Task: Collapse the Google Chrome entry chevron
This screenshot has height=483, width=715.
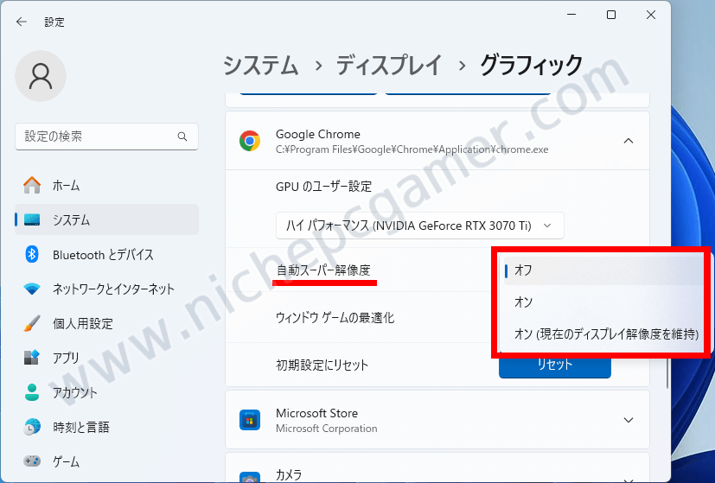Action: coord(629,141)
